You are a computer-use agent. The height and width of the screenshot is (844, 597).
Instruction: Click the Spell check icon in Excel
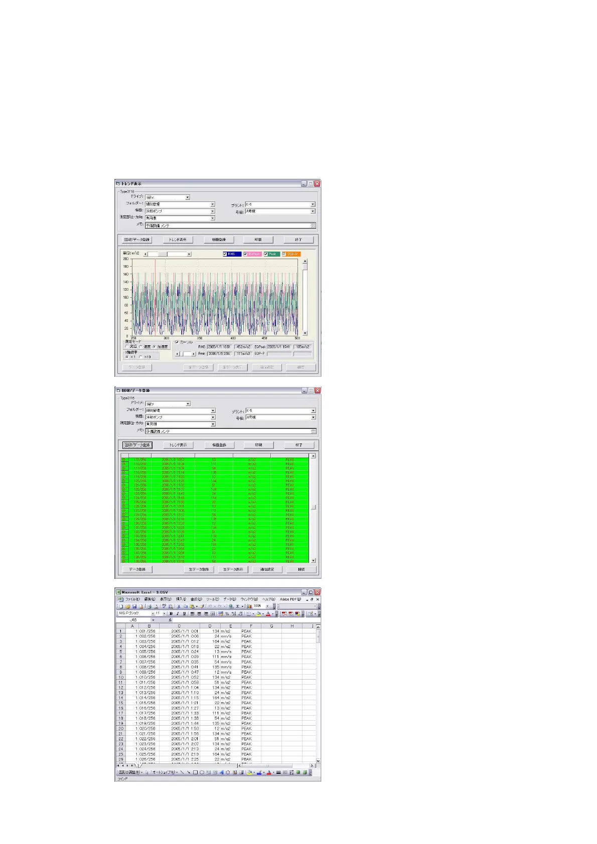[x=164, y=606]
